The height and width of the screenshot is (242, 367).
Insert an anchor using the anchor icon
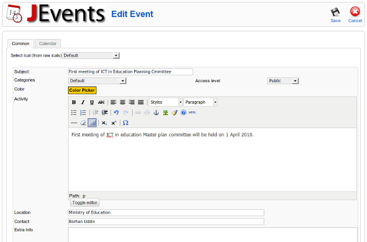point(156,112)
